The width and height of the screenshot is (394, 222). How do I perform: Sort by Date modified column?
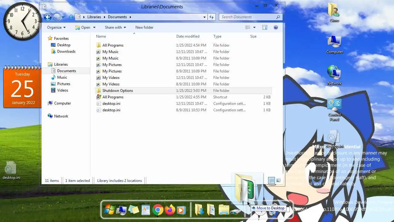[x=188, y=36]
